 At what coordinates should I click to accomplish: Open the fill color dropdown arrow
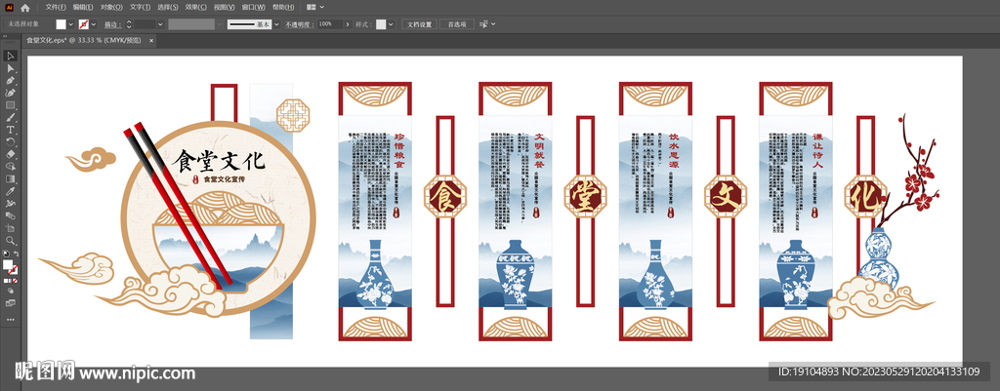(70, 24)
